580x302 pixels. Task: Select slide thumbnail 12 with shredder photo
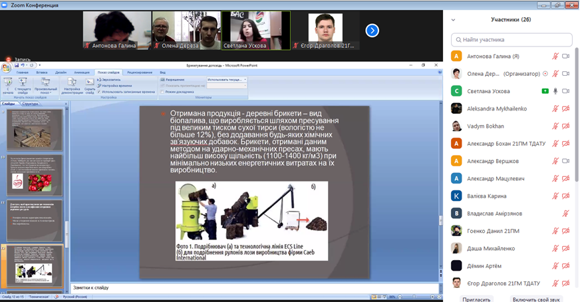coord(35,265)
